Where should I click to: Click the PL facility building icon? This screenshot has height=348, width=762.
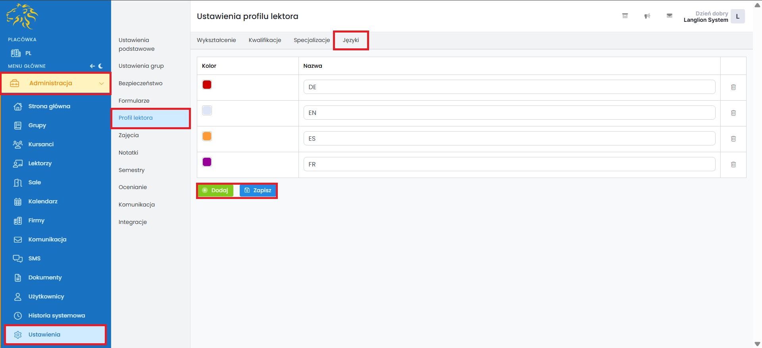click(x=16, y=53)
